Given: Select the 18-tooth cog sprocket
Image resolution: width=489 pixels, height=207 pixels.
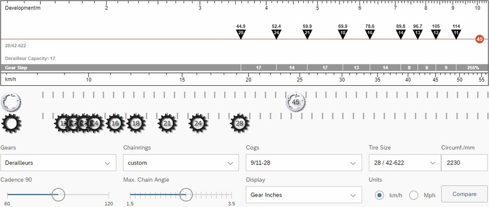Looking at the screenshot, I should 136,123.
